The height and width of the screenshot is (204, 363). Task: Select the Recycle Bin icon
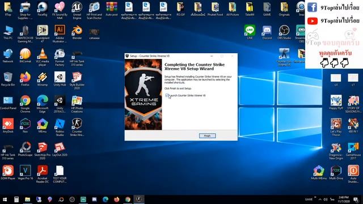(8, 79)
